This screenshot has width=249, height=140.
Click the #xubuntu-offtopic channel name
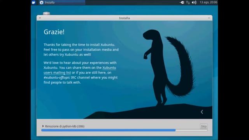57,77
